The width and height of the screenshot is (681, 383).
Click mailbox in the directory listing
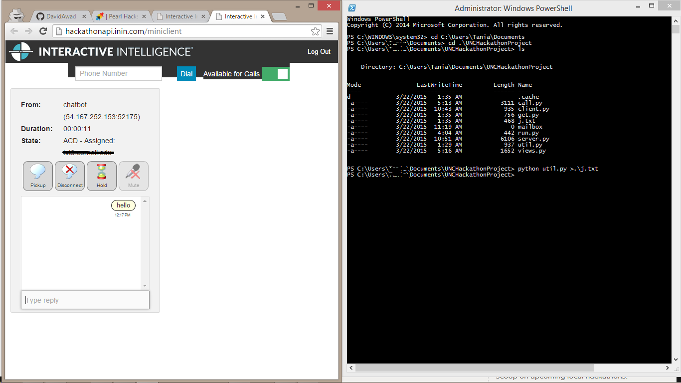click(x=530, y=127)
